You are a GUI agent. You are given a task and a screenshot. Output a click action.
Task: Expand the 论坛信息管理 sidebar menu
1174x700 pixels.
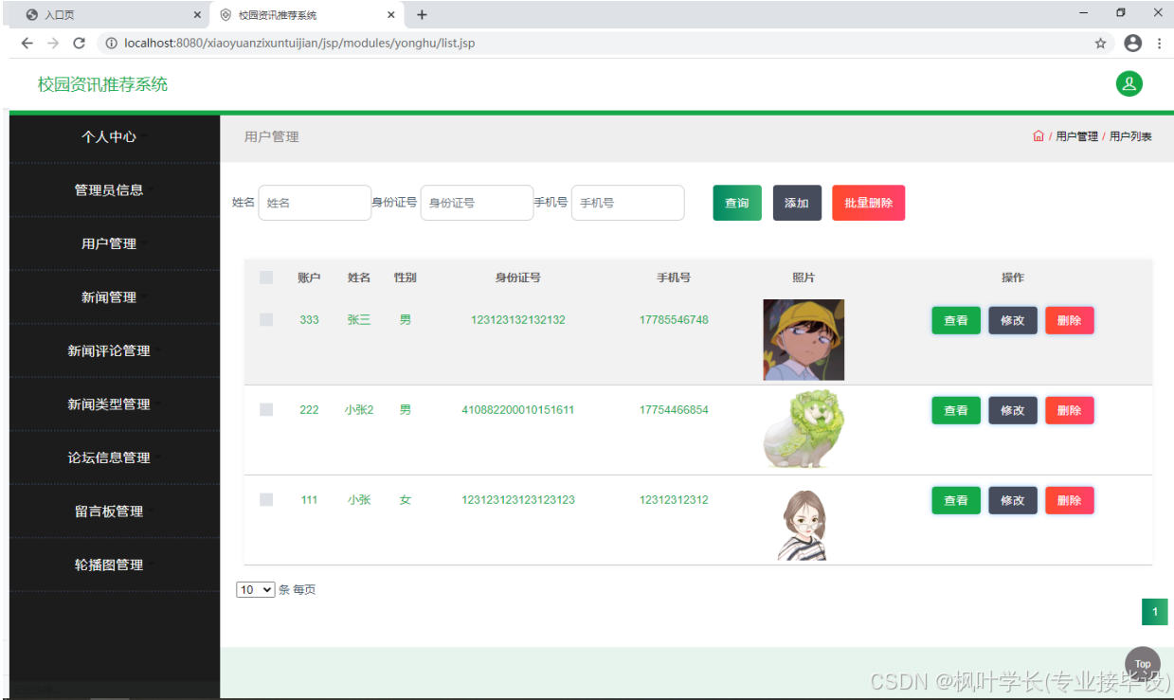(115, 458)
